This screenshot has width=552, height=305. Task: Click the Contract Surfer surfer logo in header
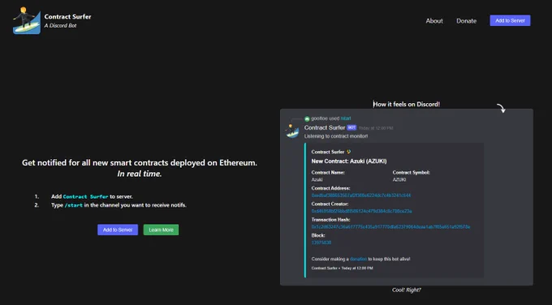coord(27,21)
